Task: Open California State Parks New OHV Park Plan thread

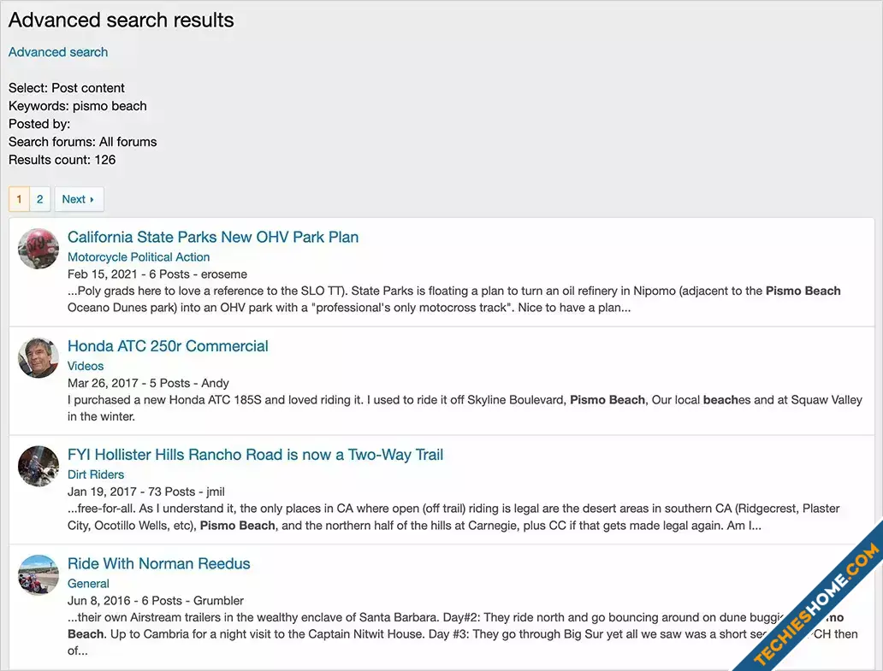Action: tap(213, 237)
